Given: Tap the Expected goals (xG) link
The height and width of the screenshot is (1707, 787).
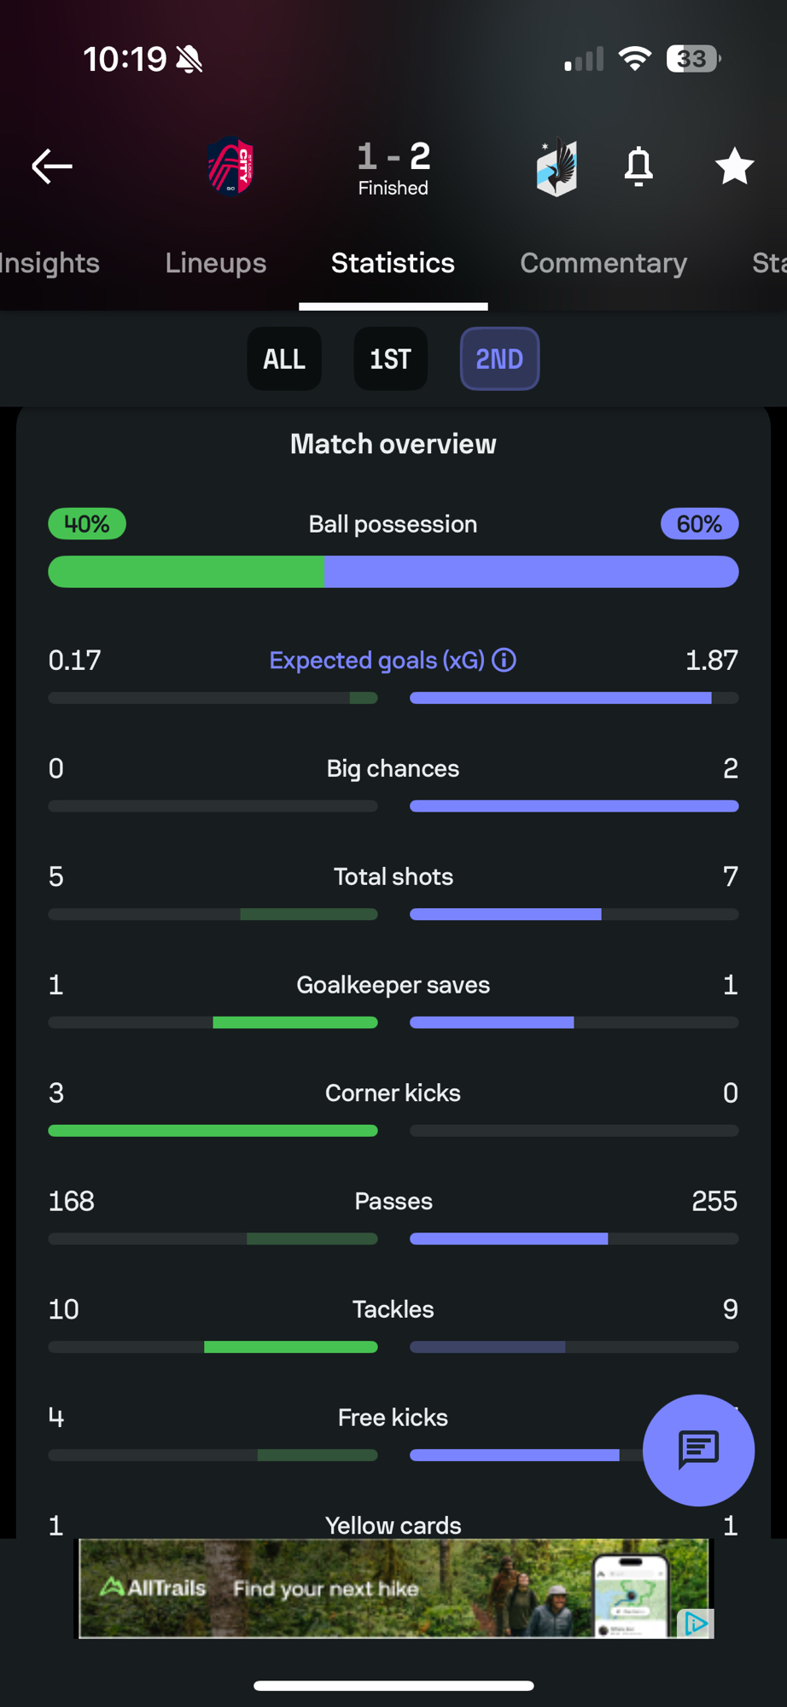Looking at the screenshot, I should (x=376, y=660).
